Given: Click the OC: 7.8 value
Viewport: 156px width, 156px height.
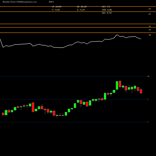Looking at the screenshot, I should click(x=106, y=7).
